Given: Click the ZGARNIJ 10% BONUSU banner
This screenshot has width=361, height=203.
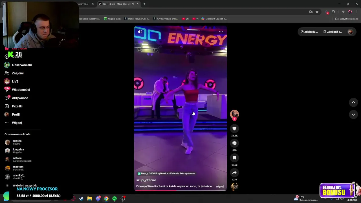Looking at the screenshot, I should (337, 190).
